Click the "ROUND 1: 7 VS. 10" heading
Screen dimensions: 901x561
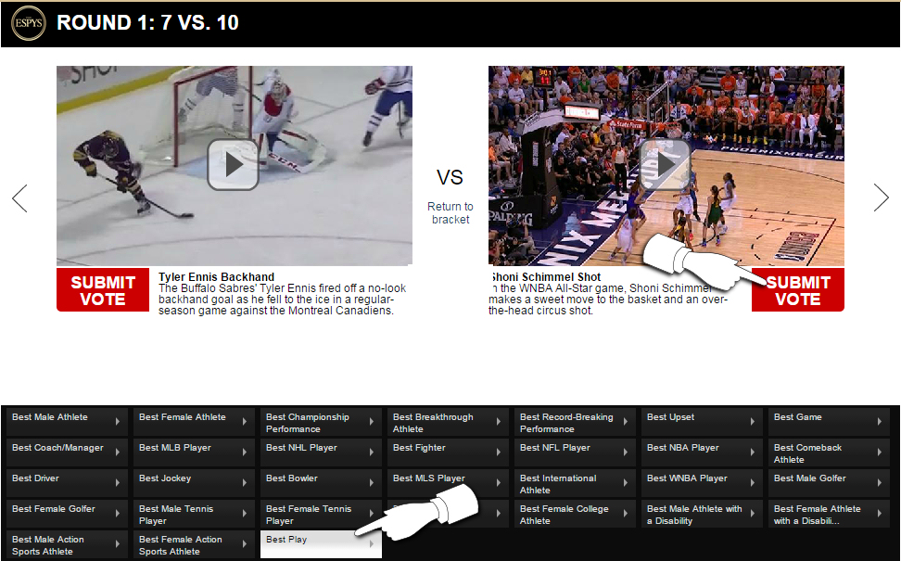[x=147, y=22]
